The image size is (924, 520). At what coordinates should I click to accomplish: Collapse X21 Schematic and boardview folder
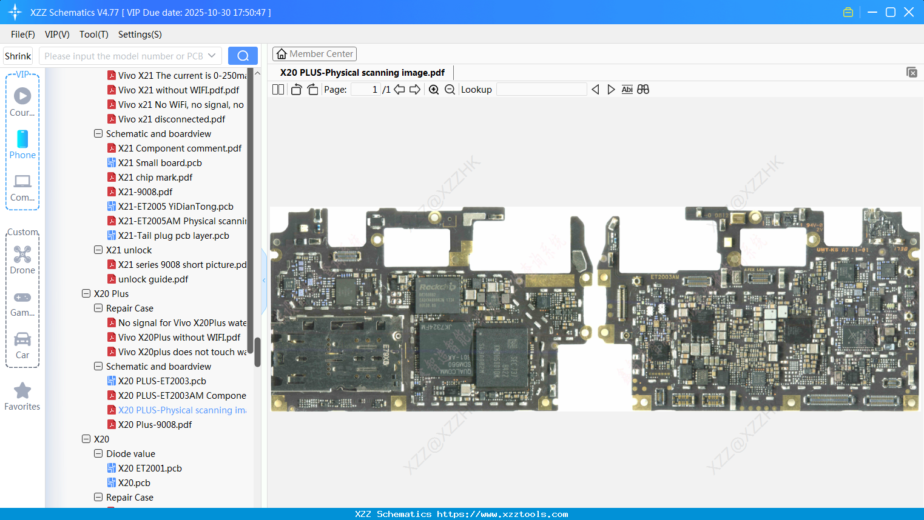point(98,133)
